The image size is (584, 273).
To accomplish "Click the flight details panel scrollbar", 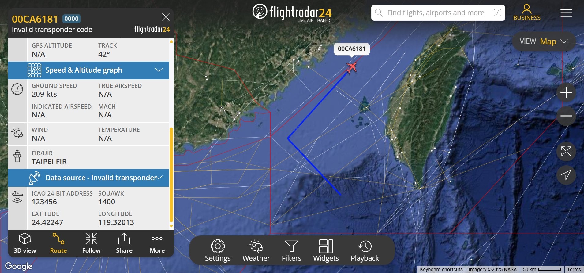I will (171, 175).
